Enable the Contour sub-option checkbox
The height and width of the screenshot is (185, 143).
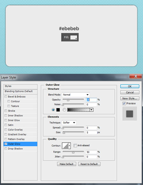pyautogui.click(x=9, y=101)
